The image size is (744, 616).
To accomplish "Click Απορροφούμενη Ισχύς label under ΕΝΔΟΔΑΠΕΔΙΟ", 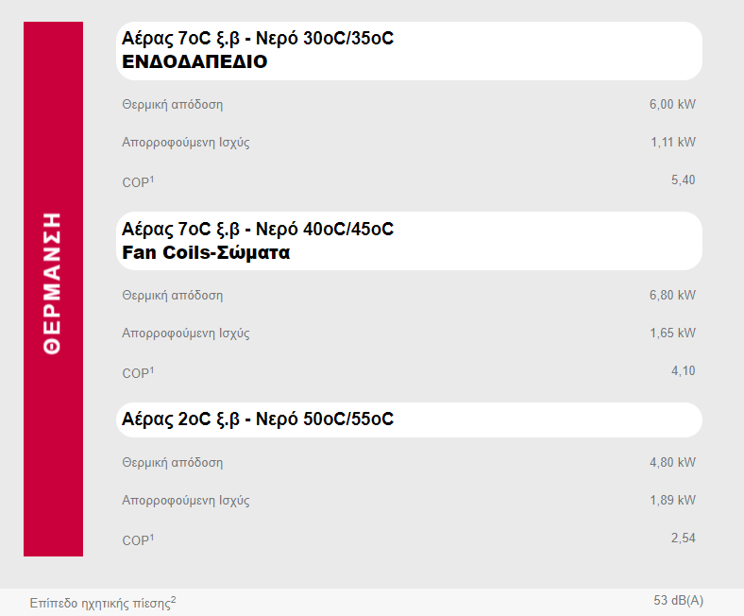I will pos(185,143).
